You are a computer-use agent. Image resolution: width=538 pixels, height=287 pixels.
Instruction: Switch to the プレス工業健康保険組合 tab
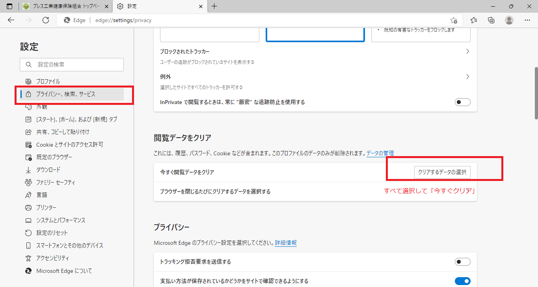tap(65, 6)
